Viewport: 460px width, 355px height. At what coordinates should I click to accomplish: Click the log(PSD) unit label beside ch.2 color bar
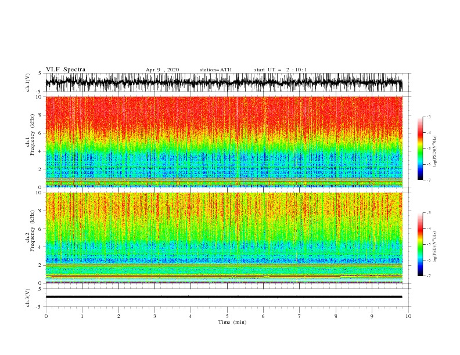(435, 247)
